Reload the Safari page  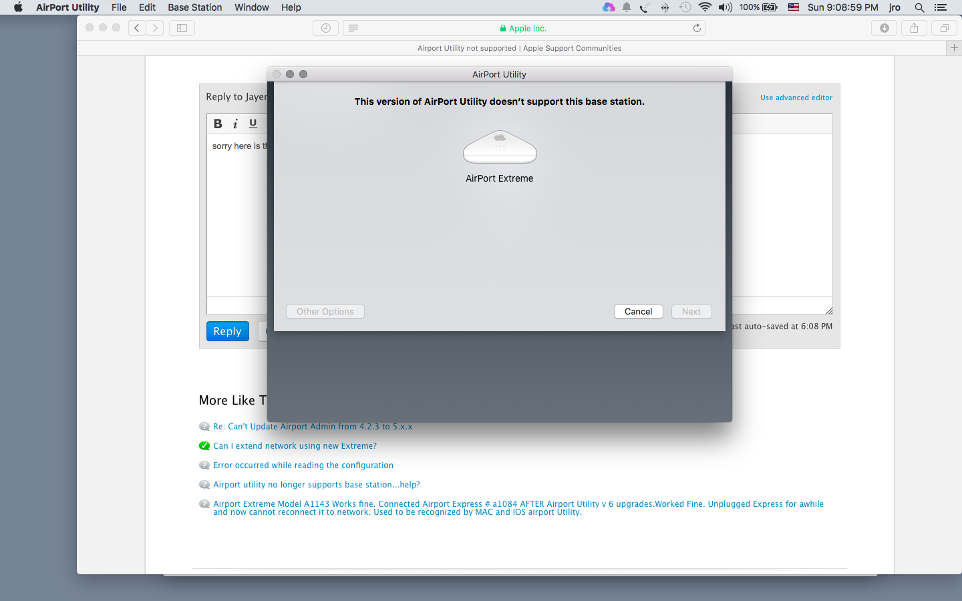[697, 28]
